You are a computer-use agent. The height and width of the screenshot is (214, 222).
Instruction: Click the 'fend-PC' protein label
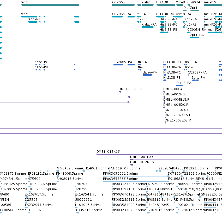coord(42,62)
